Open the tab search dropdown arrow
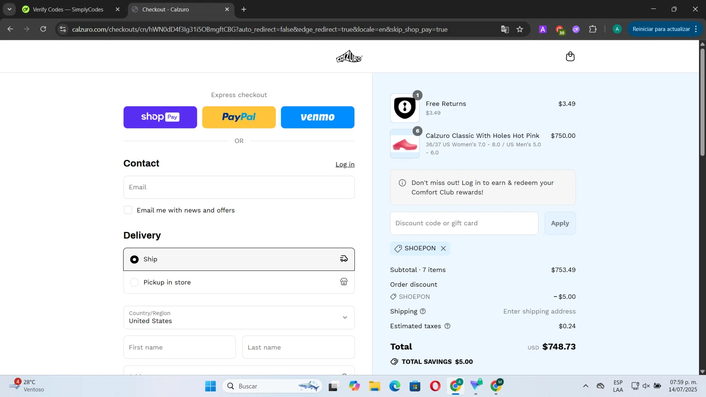706x397 pixels. coord(9,9)
